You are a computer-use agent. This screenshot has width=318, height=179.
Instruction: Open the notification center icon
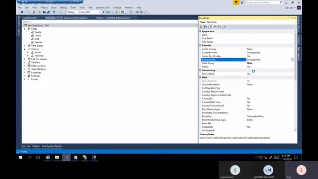pyautogui.click(x=296, y=157)
